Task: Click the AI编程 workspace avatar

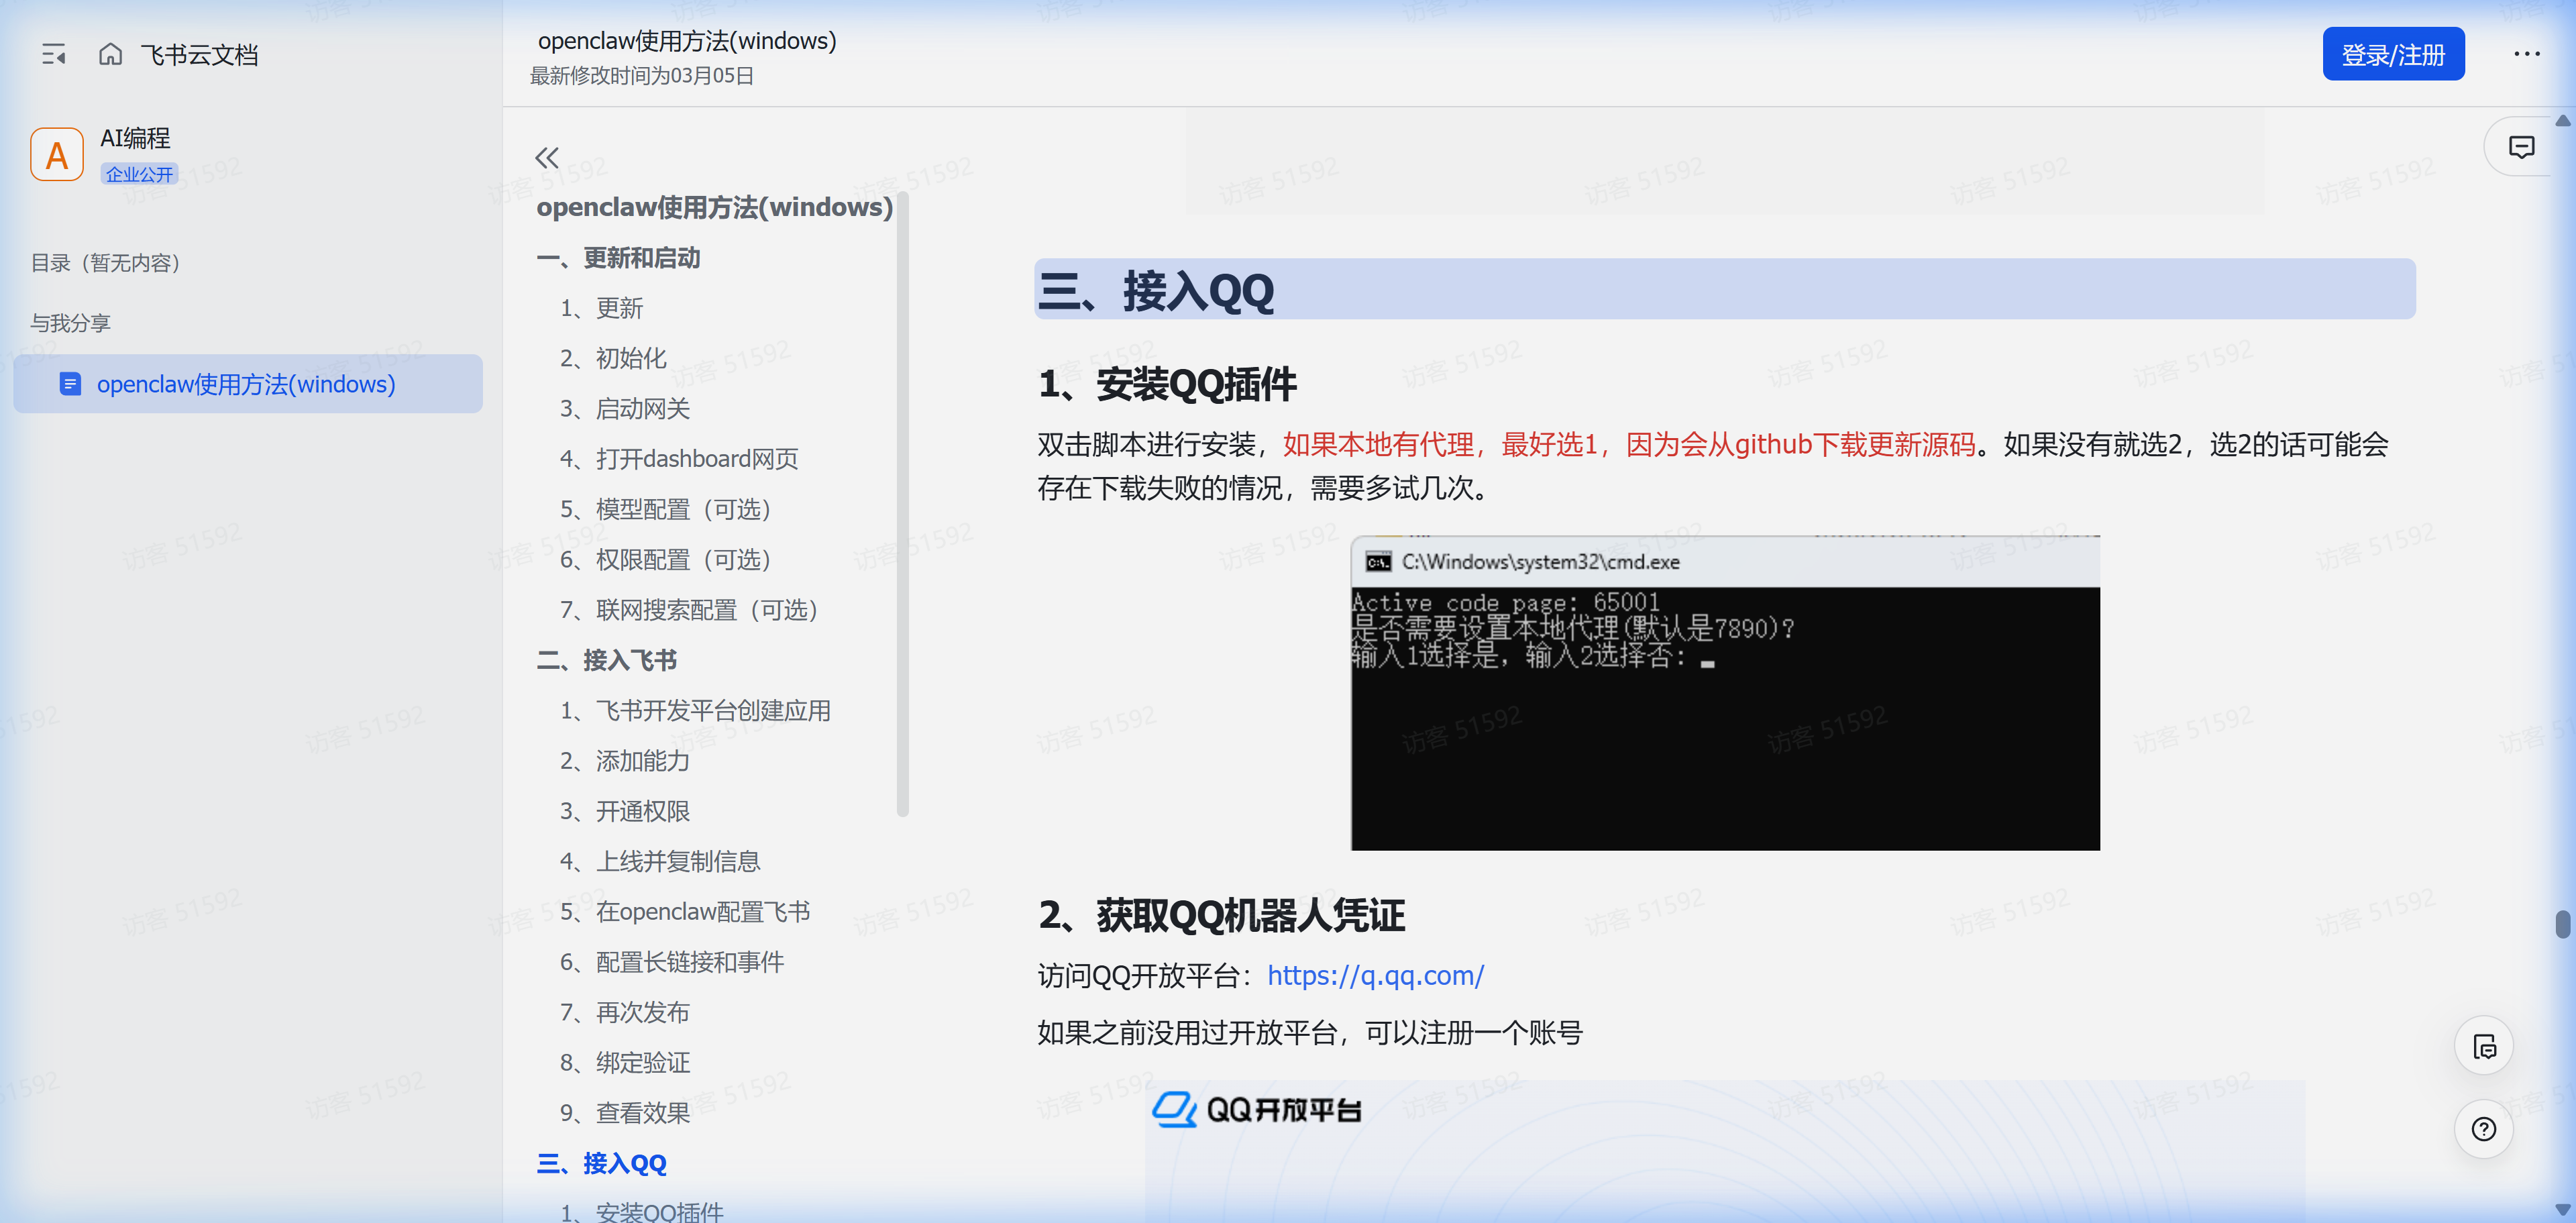Action: pyautogui.click(x=56, y=153)
